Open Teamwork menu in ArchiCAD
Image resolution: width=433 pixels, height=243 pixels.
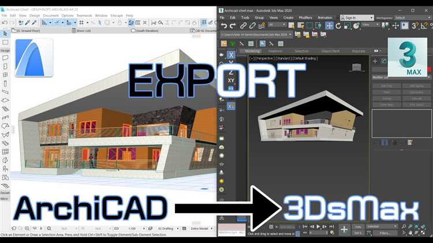tap(84, 16)
